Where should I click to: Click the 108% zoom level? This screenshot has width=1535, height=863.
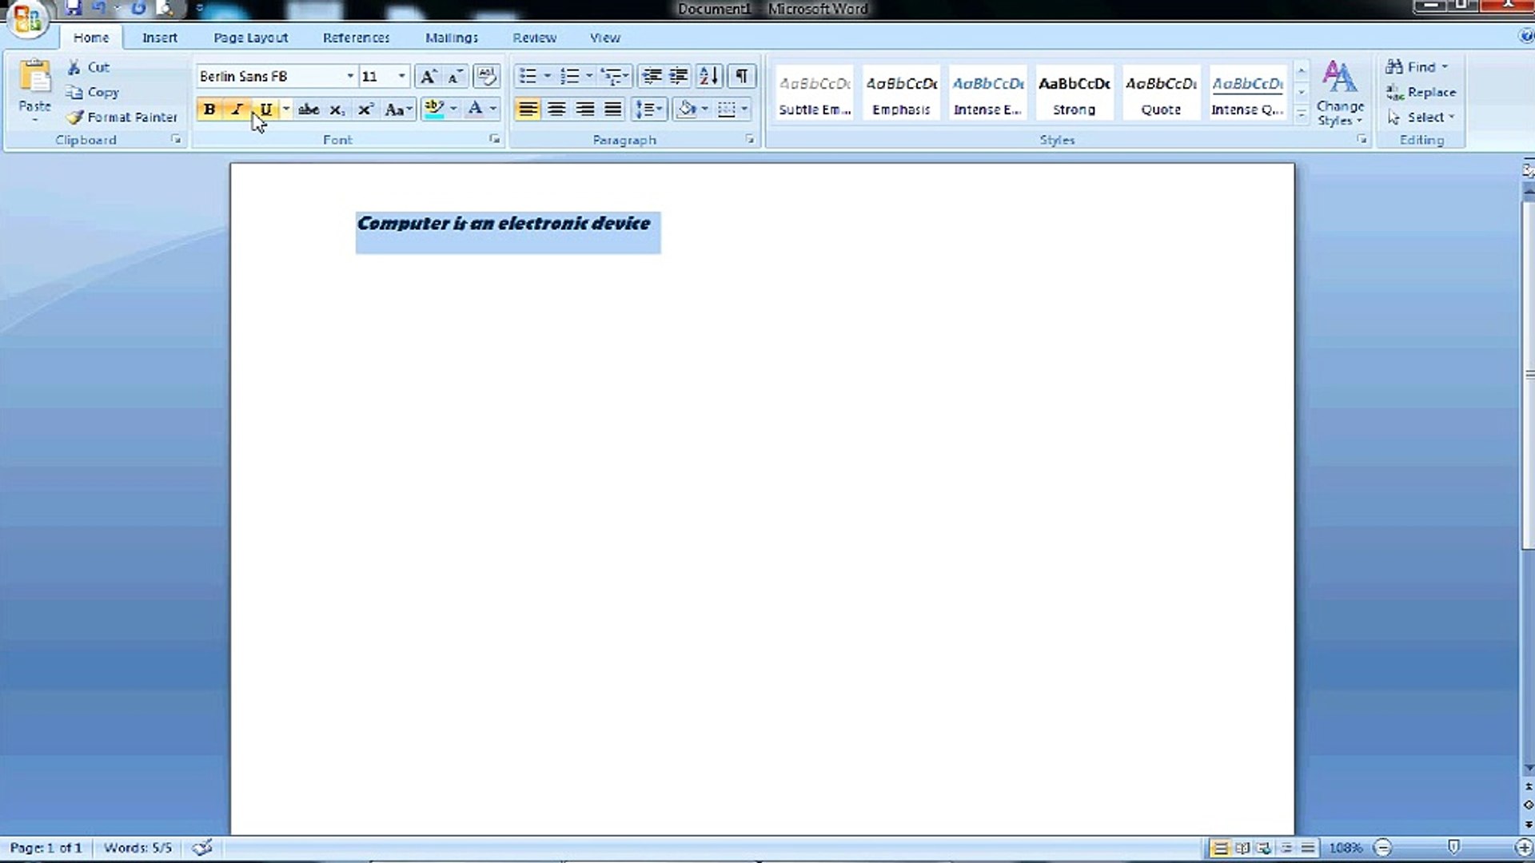(x=1346, y=848)
